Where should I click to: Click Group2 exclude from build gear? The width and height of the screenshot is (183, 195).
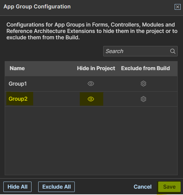[x=143, y=99]
